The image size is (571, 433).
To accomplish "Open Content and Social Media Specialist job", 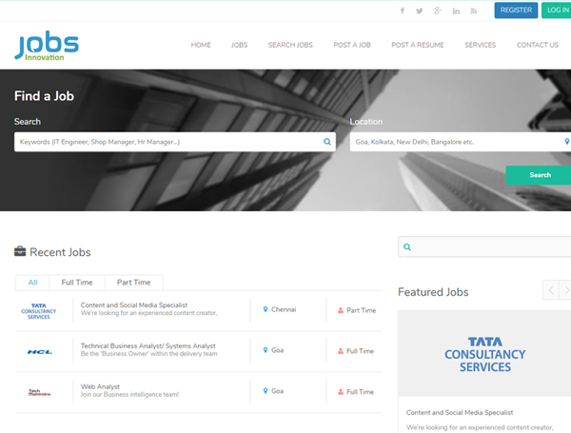I will pos(133,305).
